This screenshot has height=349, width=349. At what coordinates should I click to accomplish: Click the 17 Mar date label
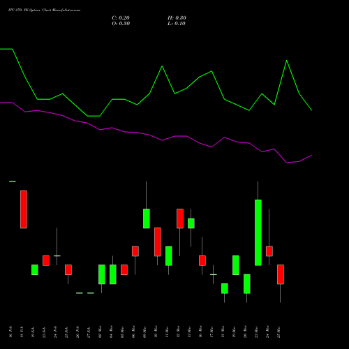211,332
